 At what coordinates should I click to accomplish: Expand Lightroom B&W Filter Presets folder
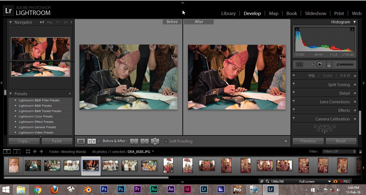(x=16, y=100)
